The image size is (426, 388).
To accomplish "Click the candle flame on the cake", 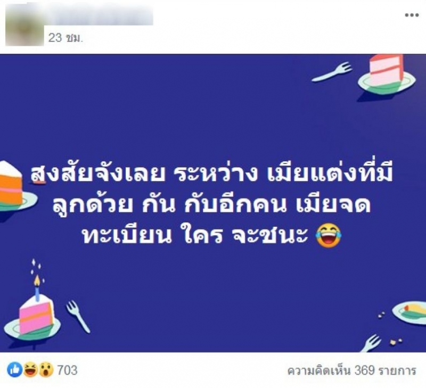I will point(37,280).
